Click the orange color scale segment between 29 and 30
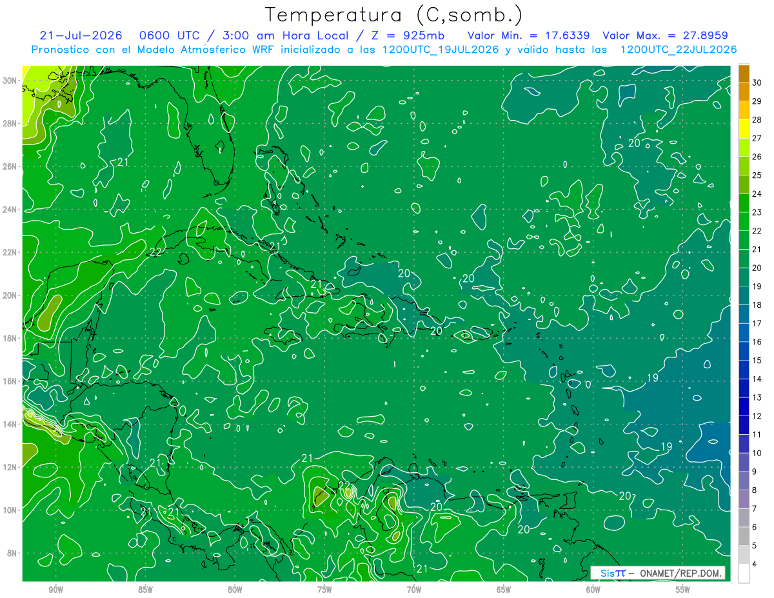This screenshot has width=774, height=598. point(744,92)
